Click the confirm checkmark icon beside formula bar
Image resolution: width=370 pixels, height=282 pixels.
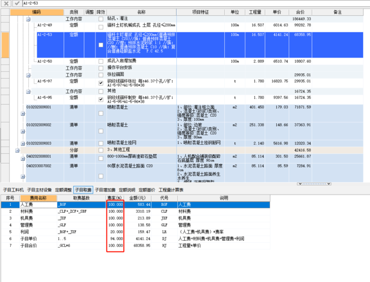[x=18, y=3]
